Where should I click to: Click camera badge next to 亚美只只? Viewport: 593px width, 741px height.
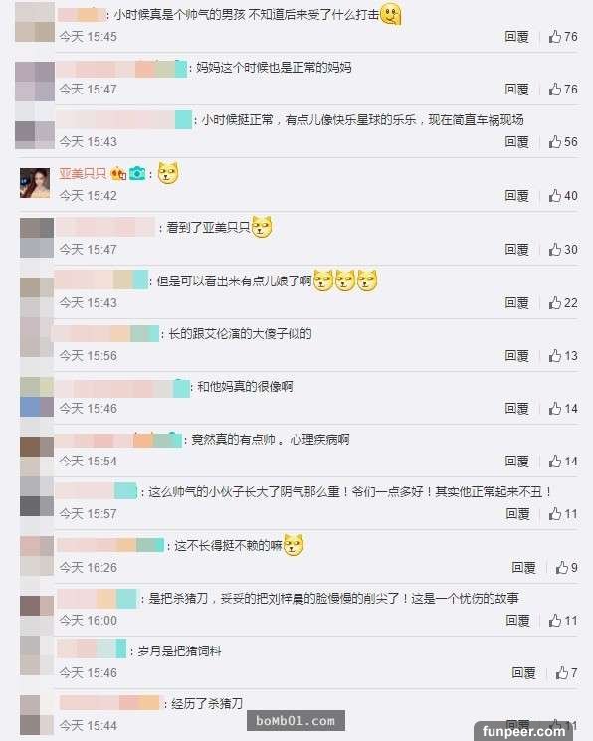[x=137, y=173]
